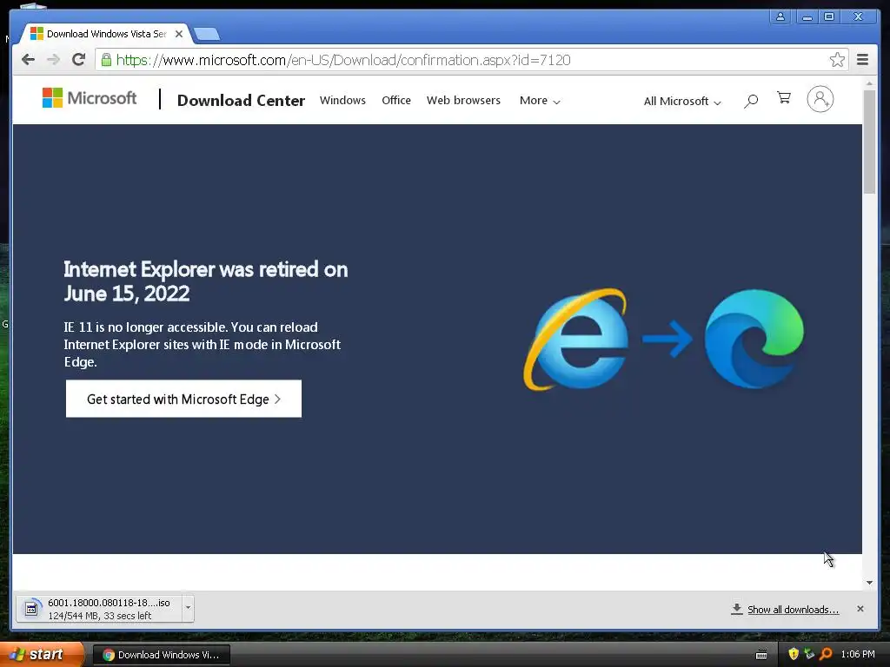
Task: Click the green padlock security icon
Action: tap(106, 60)
